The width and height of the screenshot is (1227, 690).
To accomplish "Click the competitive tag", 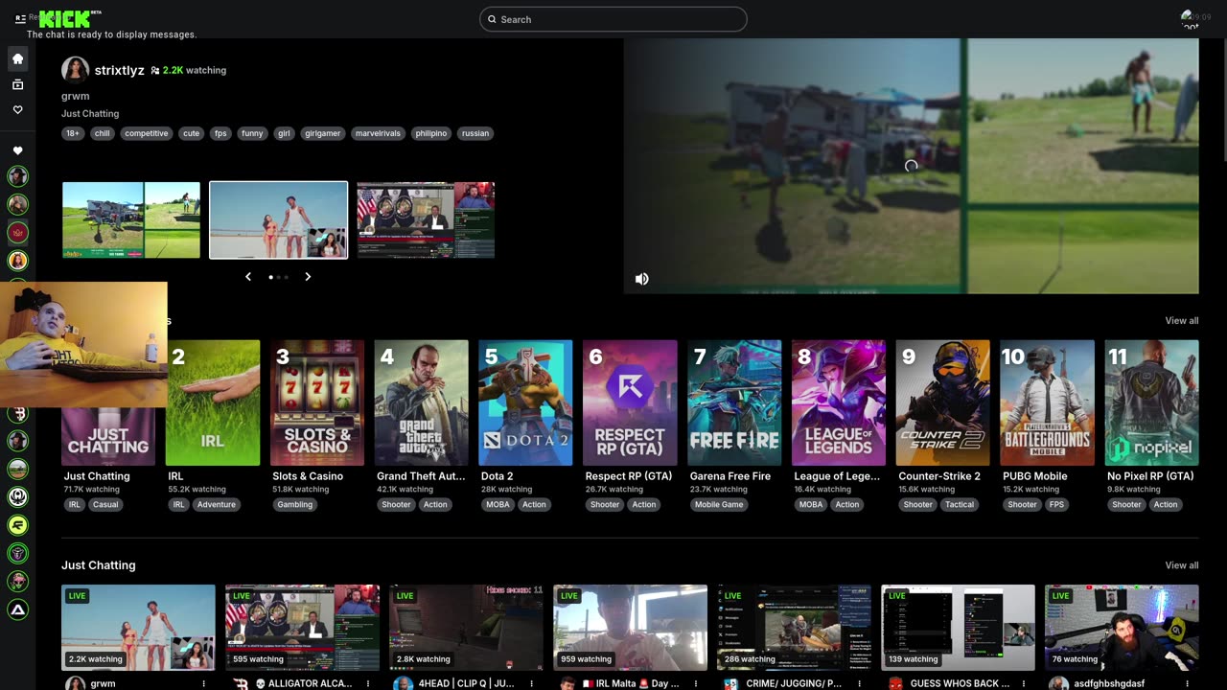I will pyautogui.click(x=147, y=133).
